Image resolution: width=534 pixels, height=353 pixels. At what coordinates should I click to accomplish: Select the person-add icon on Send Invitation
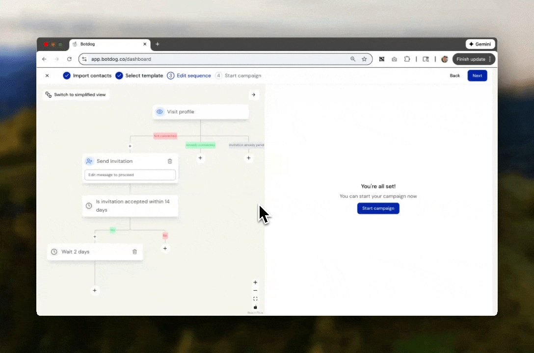click(89, 161)
